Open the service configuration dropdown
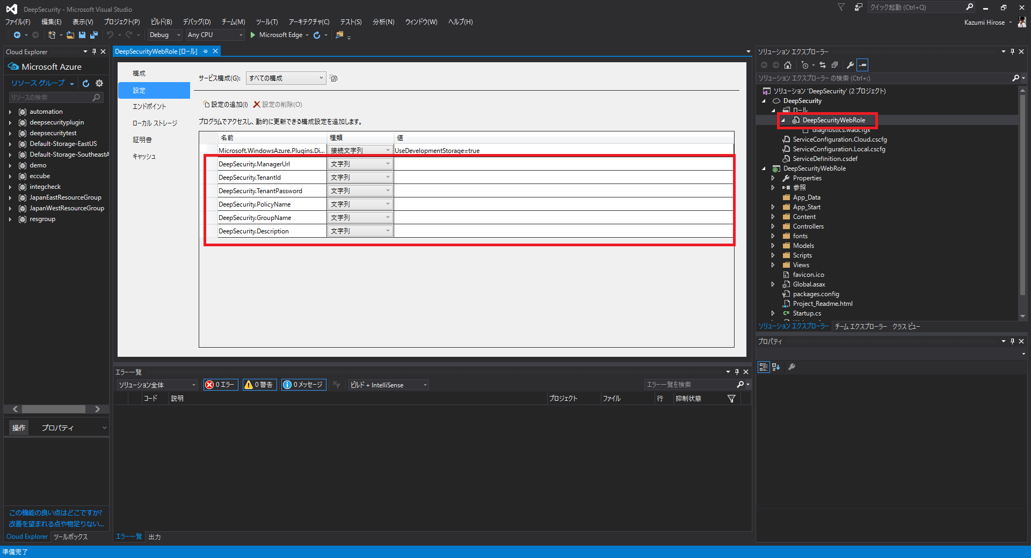 click(x=286, y=78)
